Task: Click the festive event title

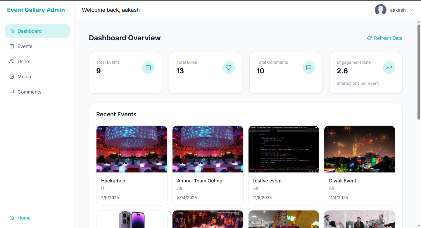Action: click(x=267, y=181)
